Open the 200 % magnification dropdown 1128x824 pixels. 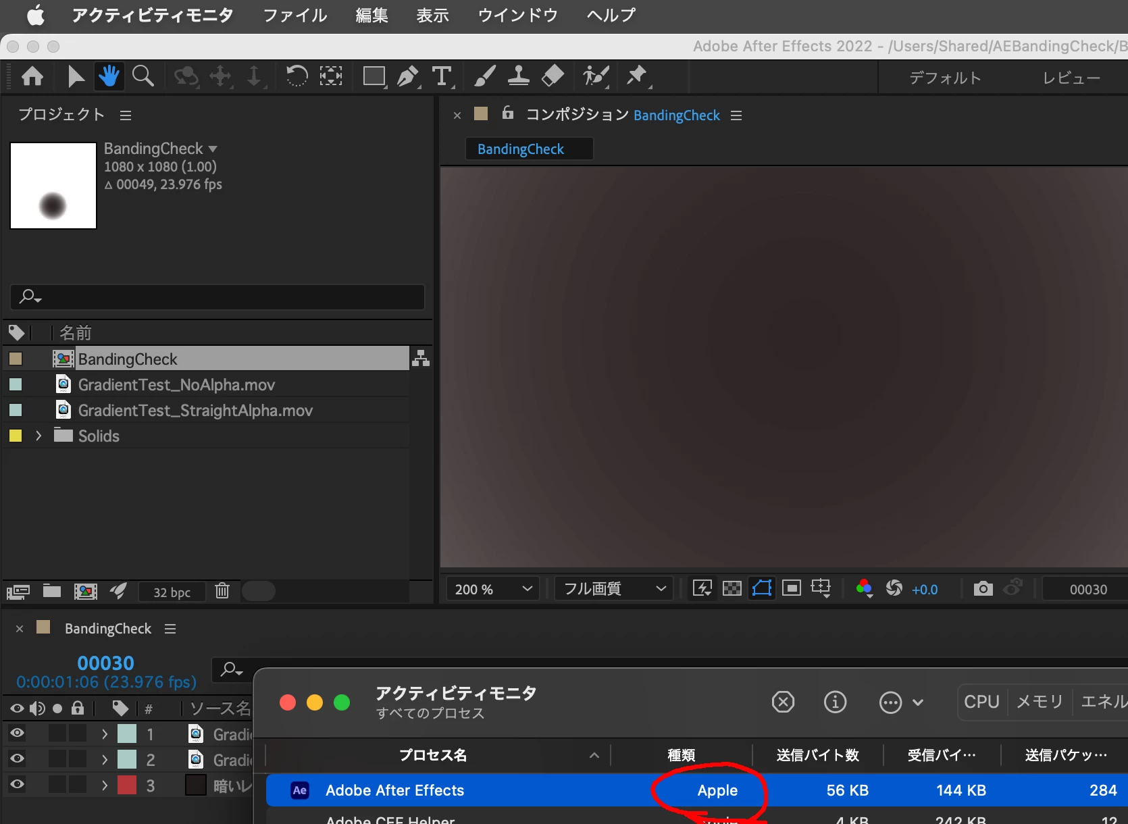(493, 589)
